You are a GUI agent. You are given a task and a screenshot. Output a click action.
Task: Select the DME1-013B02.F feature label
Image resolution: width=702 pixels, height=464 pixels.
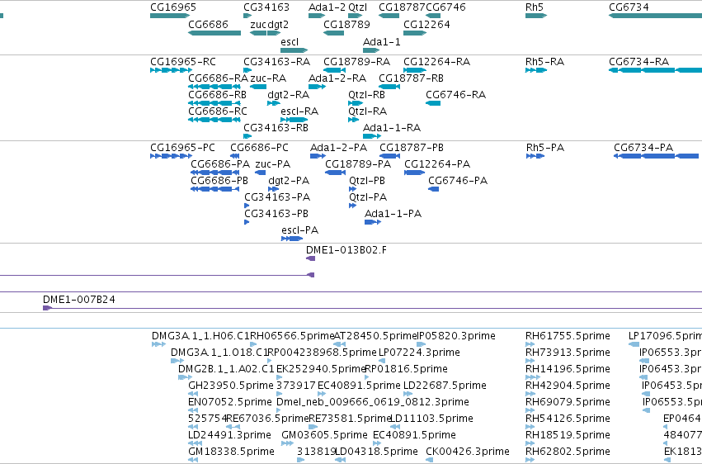coord(346,250)
